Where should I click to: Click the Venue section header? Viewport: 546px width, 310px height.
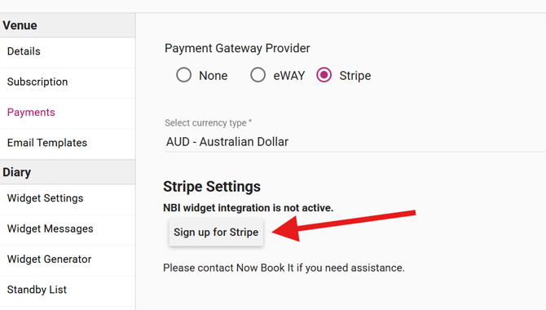68,25
